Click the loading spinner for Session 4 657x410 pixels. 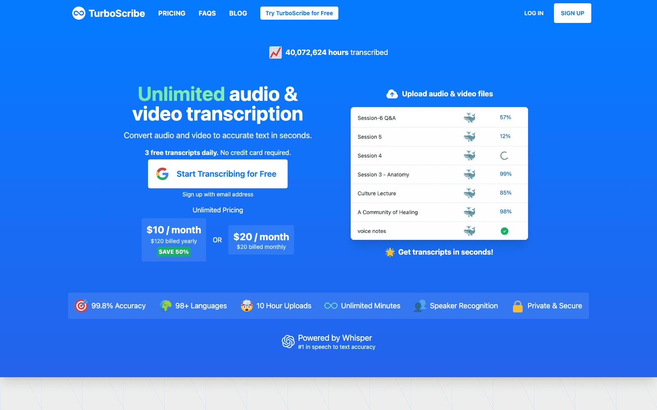coord(504,156)
